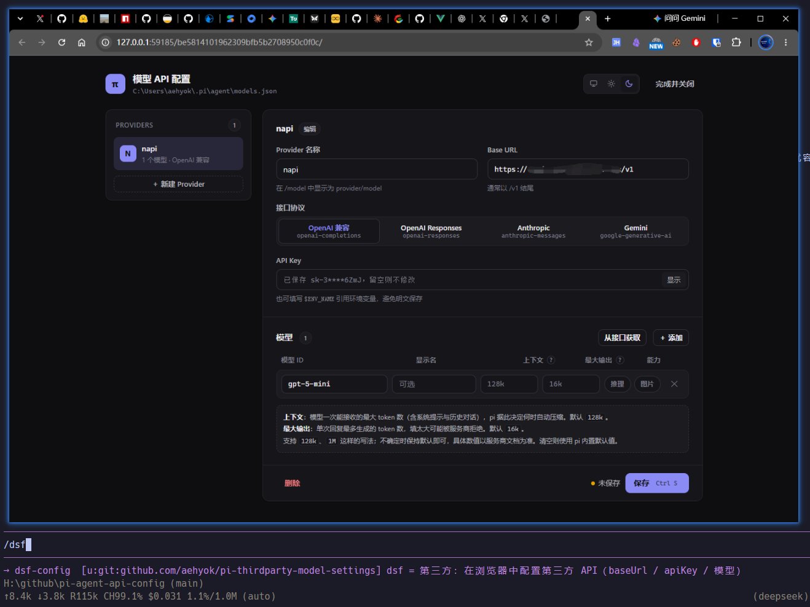
Task: Click 新建 Provider to add a provider
Action: click(178, 184)
